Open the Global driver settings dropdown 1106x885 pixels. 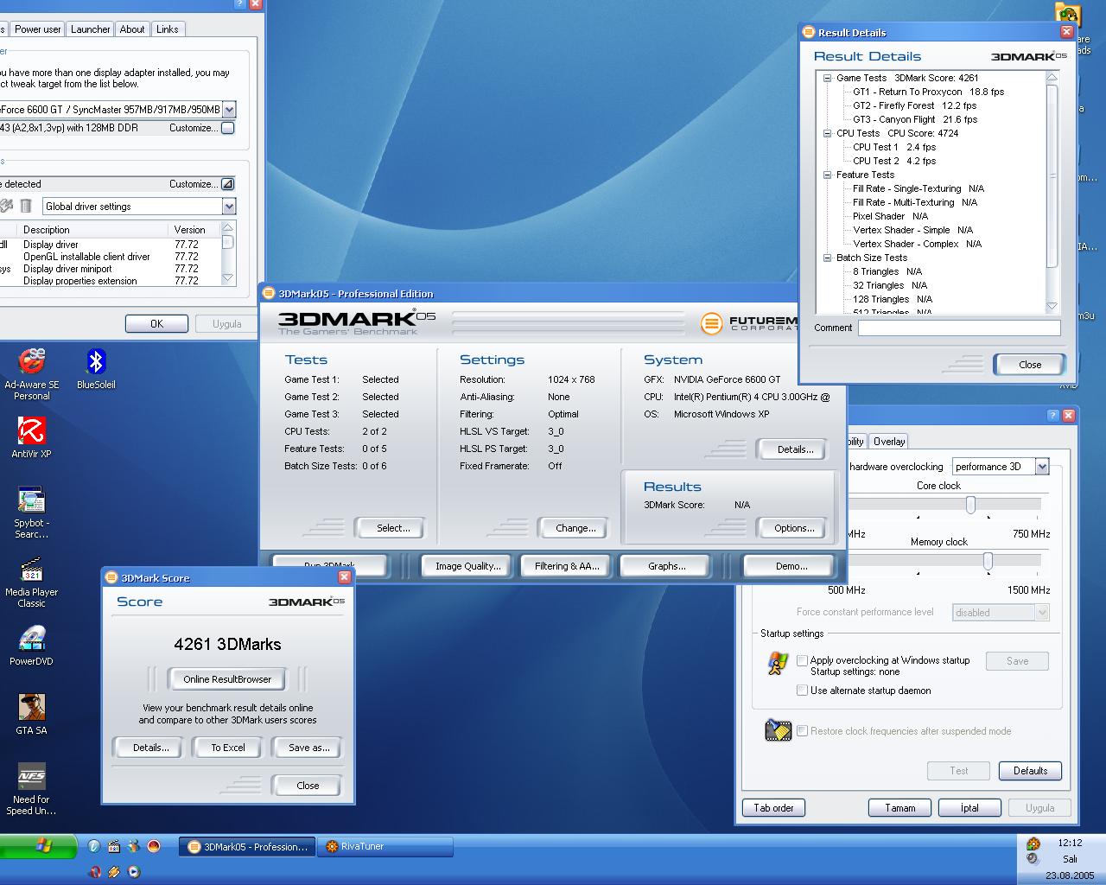click(x=229, y=207)
